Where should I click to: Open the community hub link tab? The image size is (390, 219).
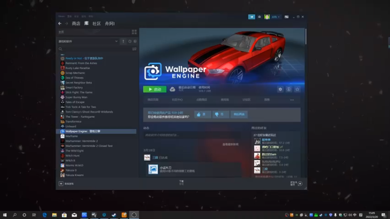[177, 100]
